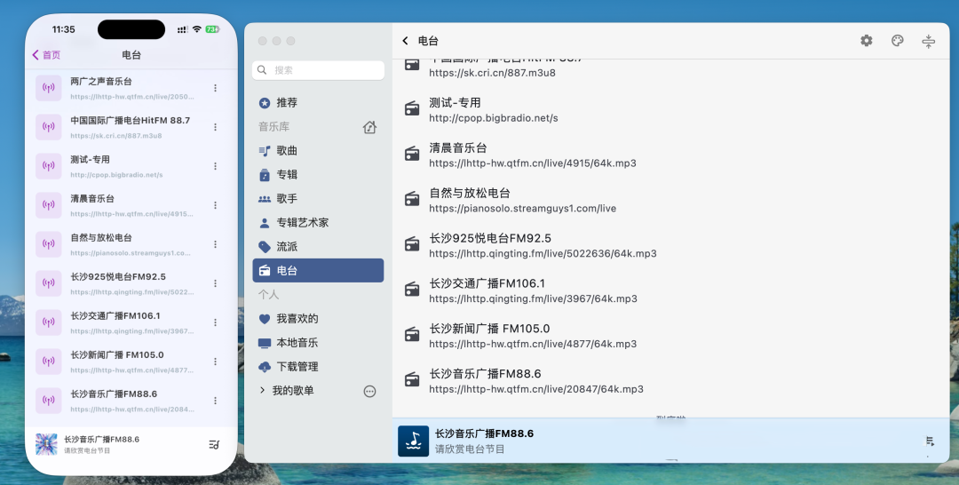This screenshot has height=485, width=959.
Task: Tap 请欣赏电台节目 subtitle in phone mini player
Action: click(x=87, y=450)
